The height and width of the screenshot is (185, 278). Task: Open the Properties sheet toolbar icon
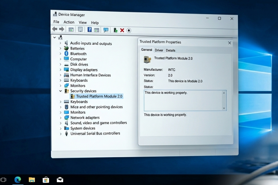[x=80, y=29]
